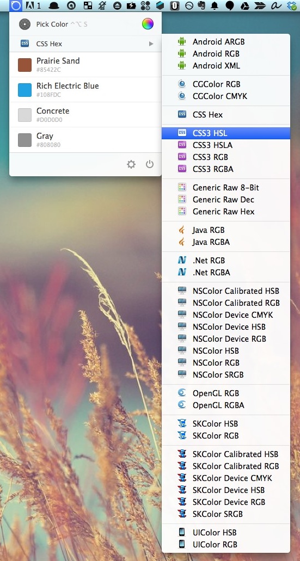Open settings via the gear icon
This screenshot has width=300, height=561.
[131, 164]
